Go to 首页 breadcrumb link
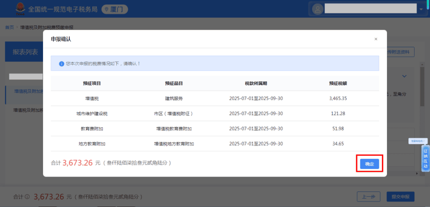This screenshot has width=430, height=207. (9, 27)
